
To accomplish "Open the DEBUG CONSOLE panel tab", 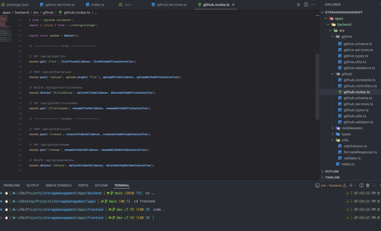I will click(x=59, y=185).
